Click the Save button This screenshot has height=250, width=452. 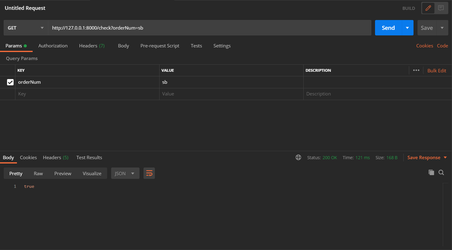pos(427,28)
